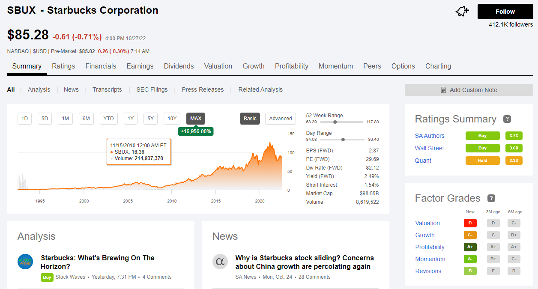Open SA Authors rating link
This screenshot has width=538, height=289.
click(x=430, y=136)
